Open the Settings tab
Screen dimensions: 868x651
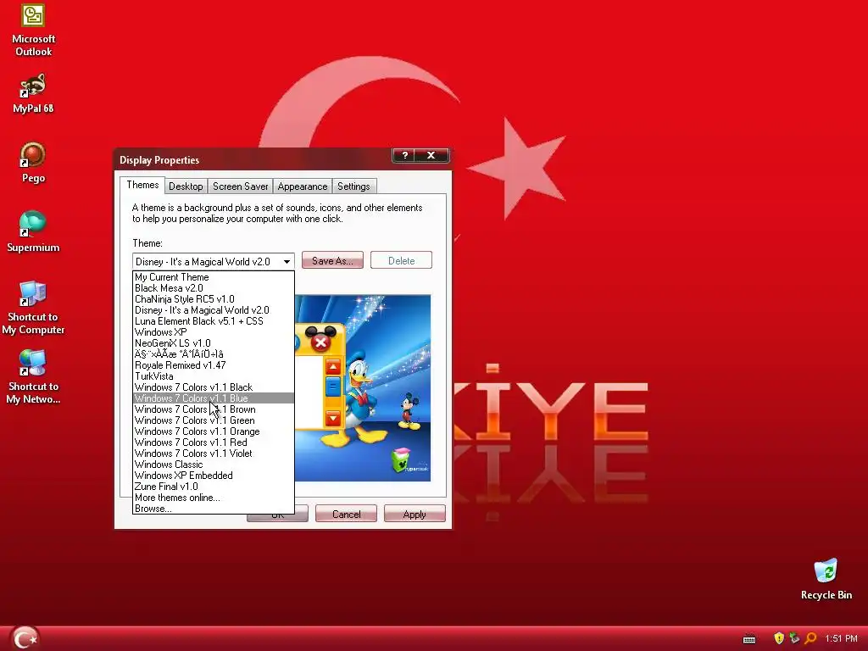click(353, 186)
